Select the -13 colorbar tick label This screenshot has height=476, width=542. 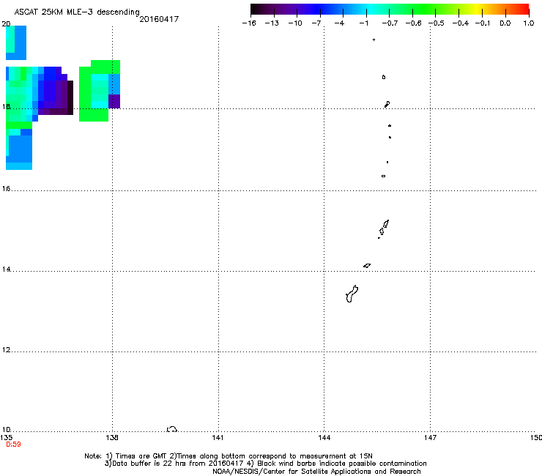coord(272,23)
